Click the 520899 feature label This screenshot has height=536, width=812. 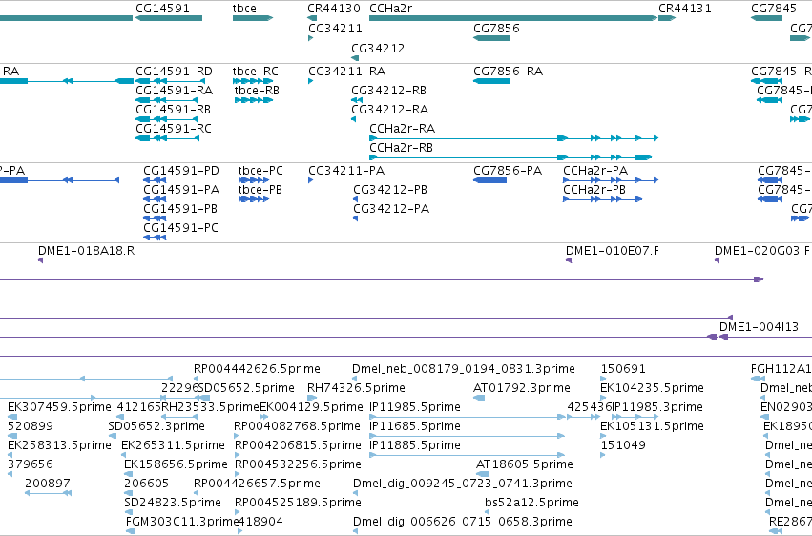(30, 426)
